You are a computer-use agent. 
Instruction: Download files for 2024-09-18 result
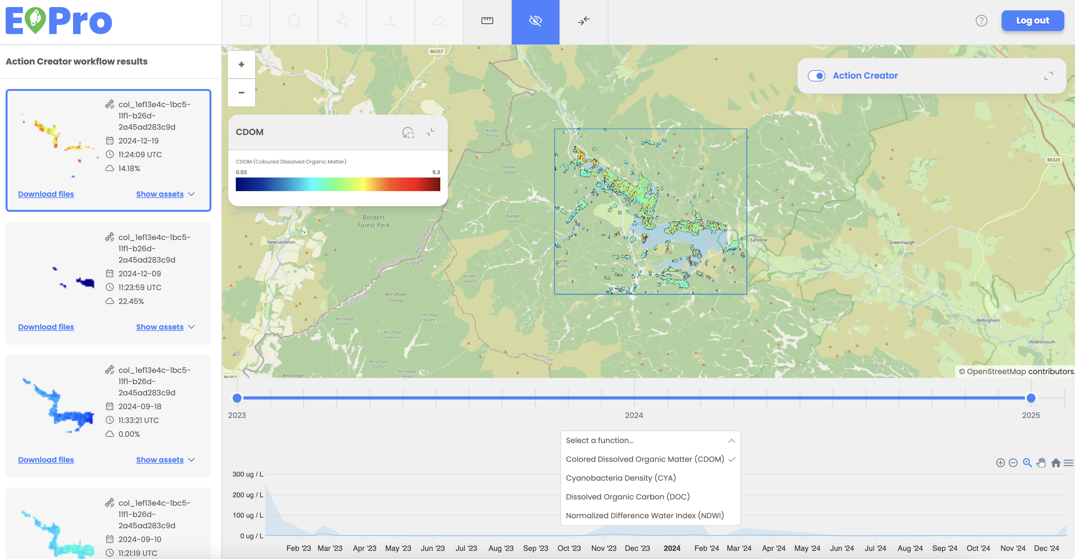tap(46, 460)
